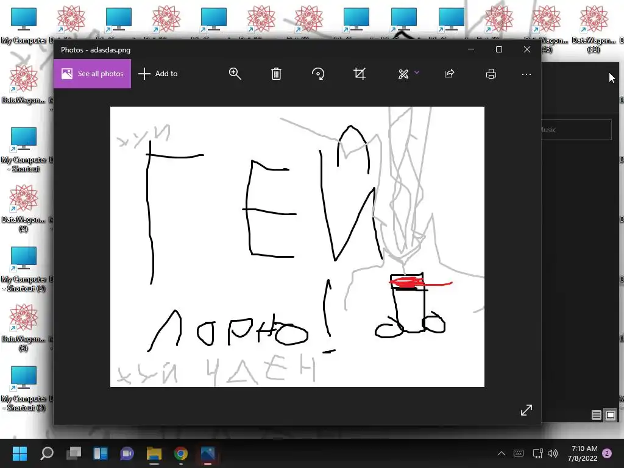Select the DataWagon... (63) desktop shortcut
The height and width of the screenshot is (468, 624).
click(594, 29)
